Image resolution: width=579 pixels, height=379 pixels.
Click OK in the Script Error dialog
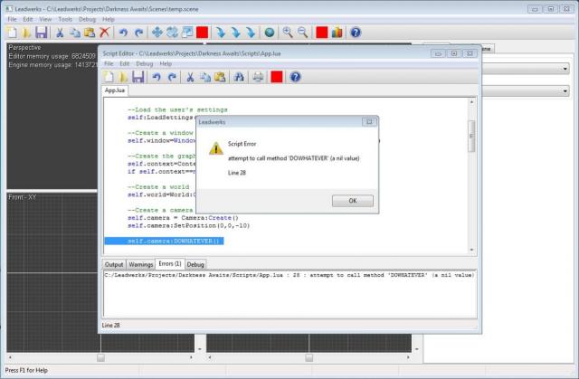(352, 200)
